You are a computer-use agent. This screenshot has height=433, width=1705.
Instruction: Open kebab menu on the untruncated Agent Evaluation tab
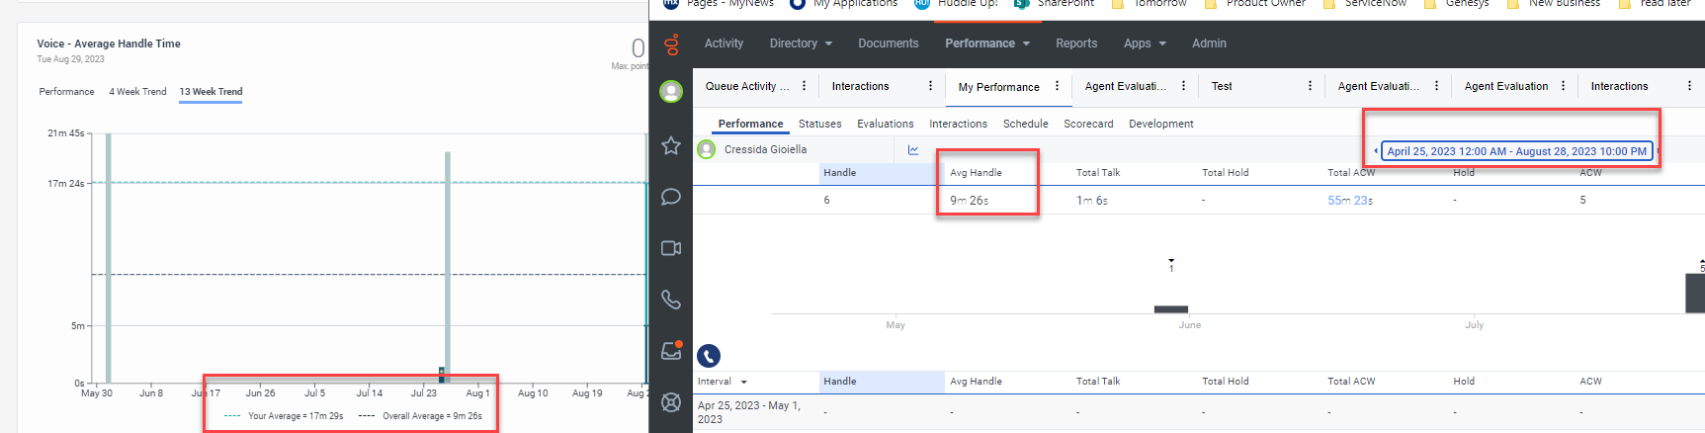pyautogui.click(x=1563, y=86)
